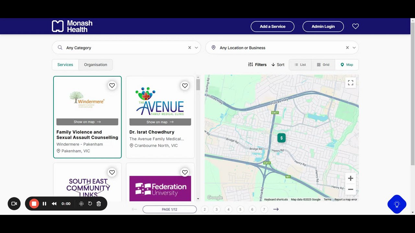Click the Add a Service button

point(272,27)
